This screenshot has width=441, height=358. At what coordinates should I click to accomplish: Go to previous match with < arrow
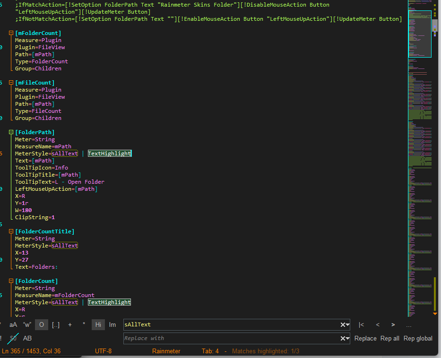point(378,324)
